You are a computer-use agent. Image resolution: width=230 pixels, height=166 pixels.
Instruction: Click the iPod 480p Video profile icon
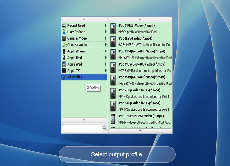coord(113,93)
